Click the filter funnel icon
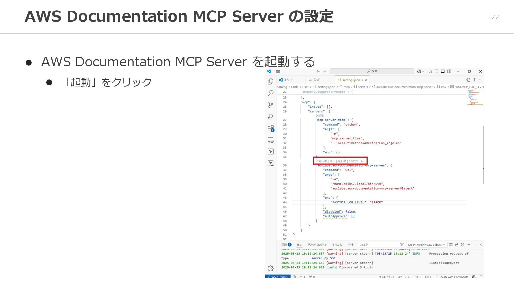This screenshot has width=514, height=289. tap(402, 245)
